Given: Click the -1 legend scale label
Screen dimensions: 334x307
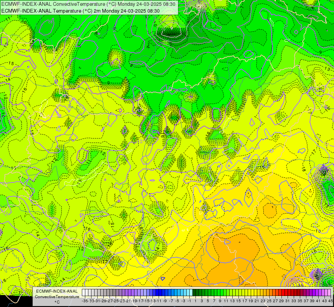Looking at the screenshot, I should click(189, 301).
